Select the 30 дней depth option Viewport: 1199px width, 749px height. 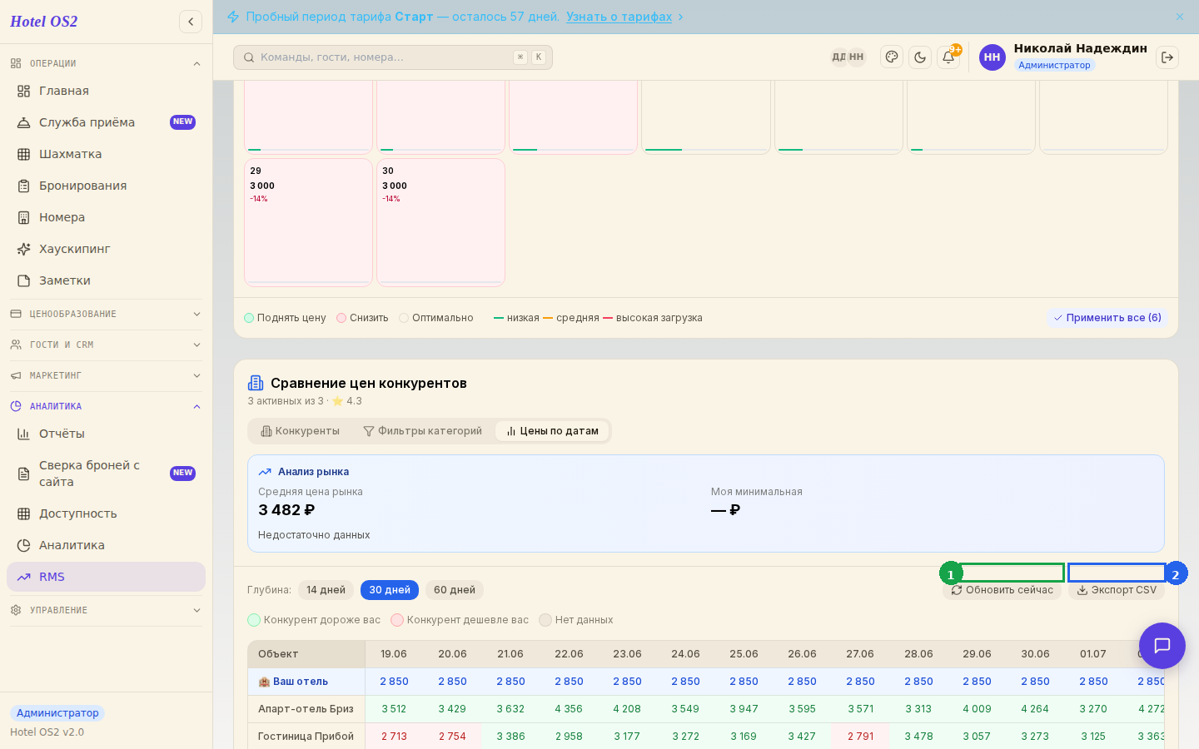(390, 590)
